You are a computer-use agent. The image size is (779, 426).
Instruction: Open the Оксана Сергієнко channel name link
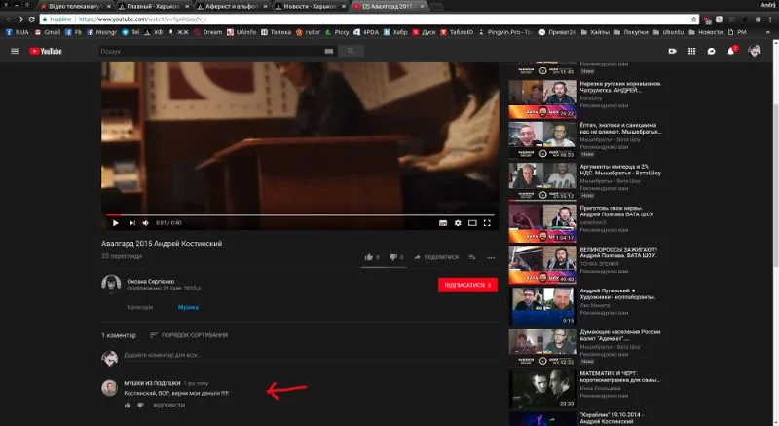[x=151, y=282]
